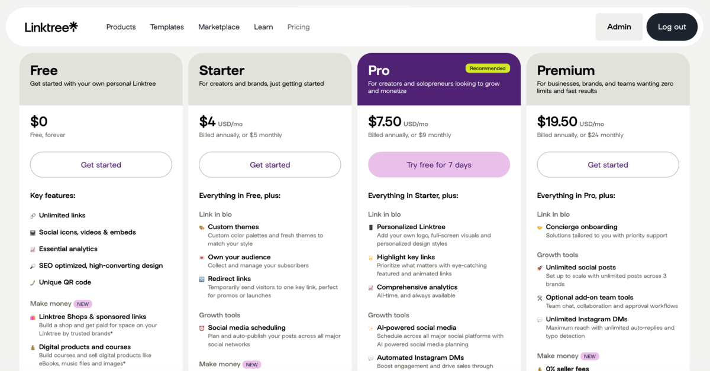Viewport: 710px width, 371px height.
Task: Click the Unlimited social posts rocket icon
Action: point(540,268)
